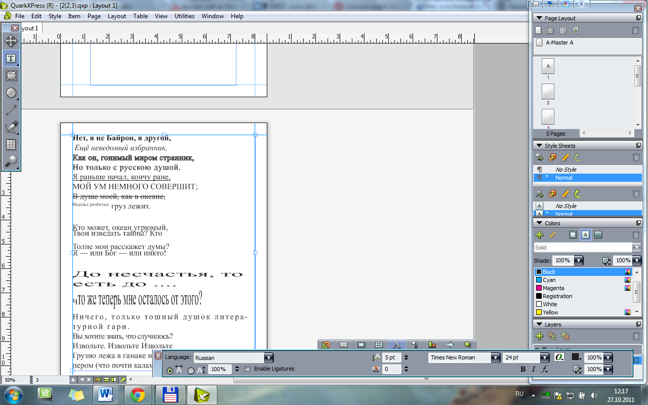This screenshot has height=405, width=648.
Task: Select Normal paragraph style sheet
Action: 587,178
